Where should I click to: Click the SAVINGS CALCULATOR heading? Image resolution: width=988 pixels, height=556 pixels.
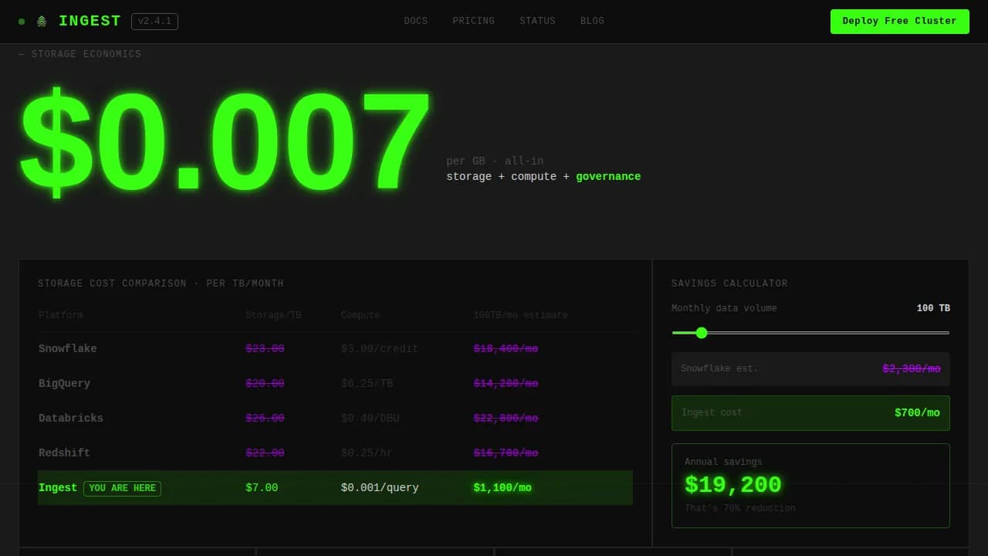click(x=729, y=283)
